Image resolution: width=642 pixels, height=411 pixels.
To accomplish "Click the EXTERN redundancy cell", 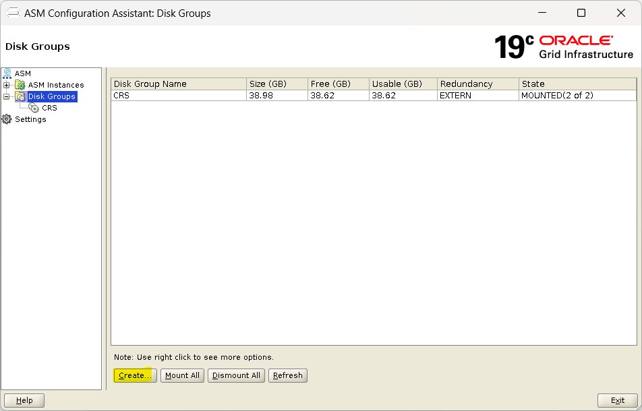I will tap(478, 95).
